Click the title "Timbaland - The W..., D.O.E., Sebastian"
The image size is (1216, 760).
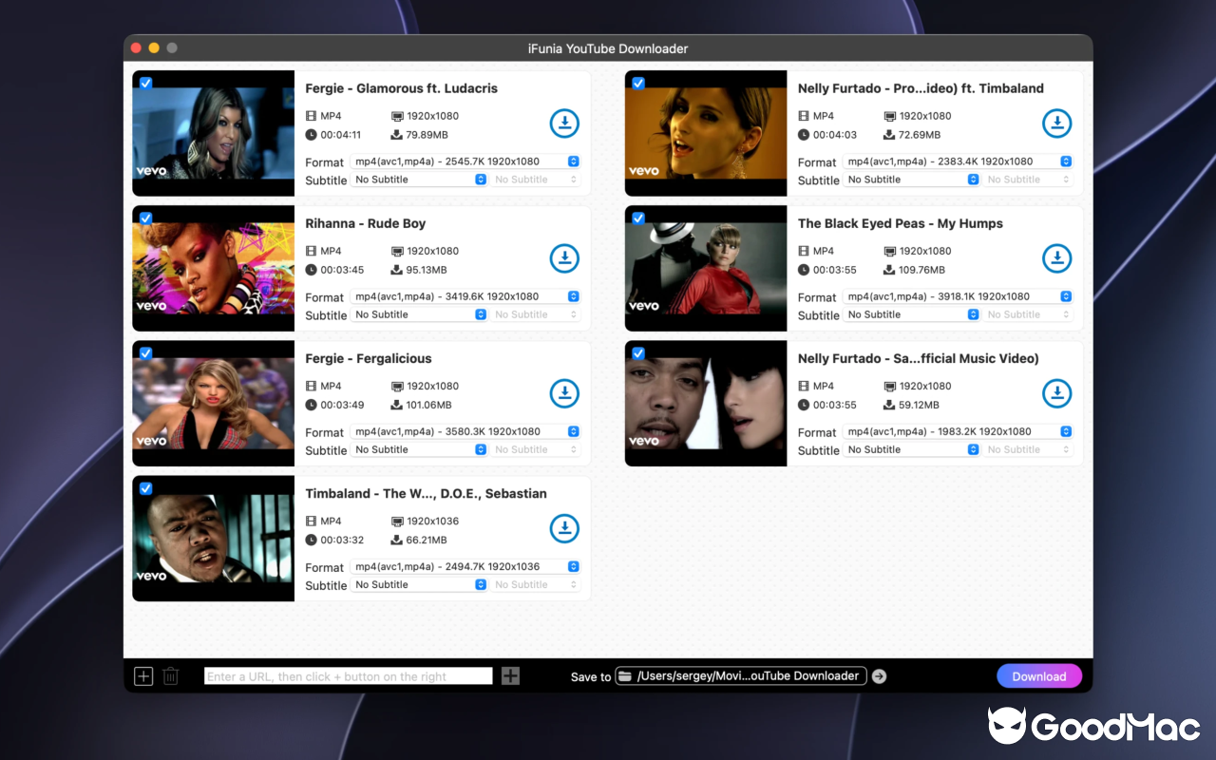pos(426,493)
